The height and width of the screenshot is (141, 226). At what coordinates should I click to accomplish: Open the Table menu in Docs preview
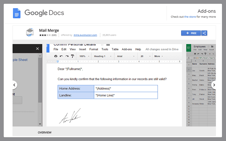point(115,49)
